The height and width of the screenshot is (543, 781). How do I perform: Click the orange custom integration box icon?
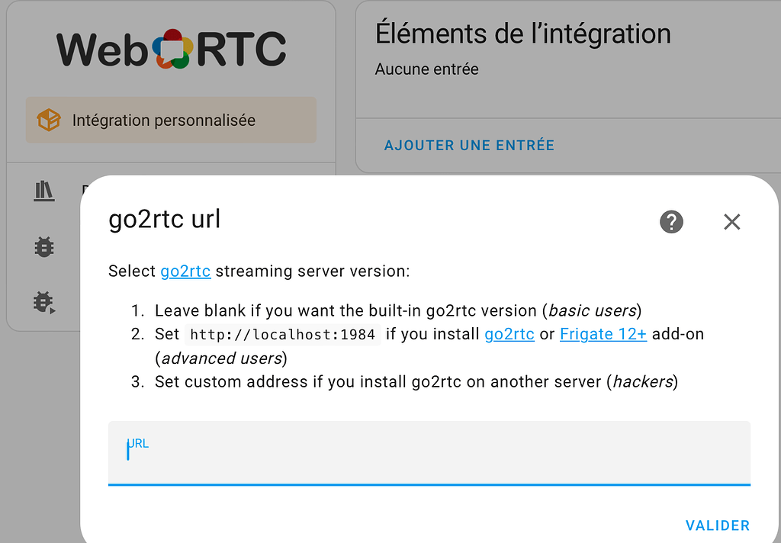point(49,120)
